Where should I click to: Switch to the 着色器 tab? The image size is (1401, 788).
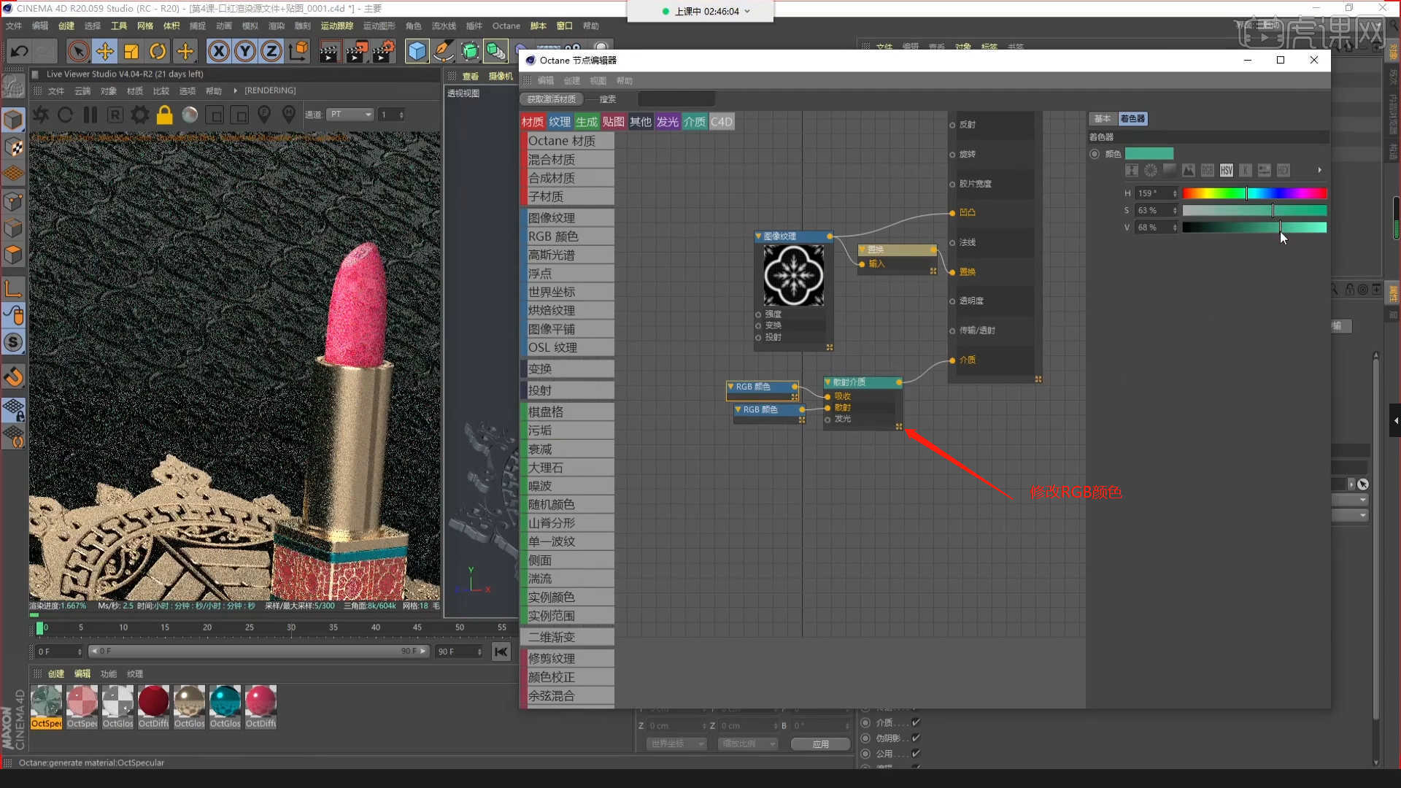click(x=1132, y=119)
